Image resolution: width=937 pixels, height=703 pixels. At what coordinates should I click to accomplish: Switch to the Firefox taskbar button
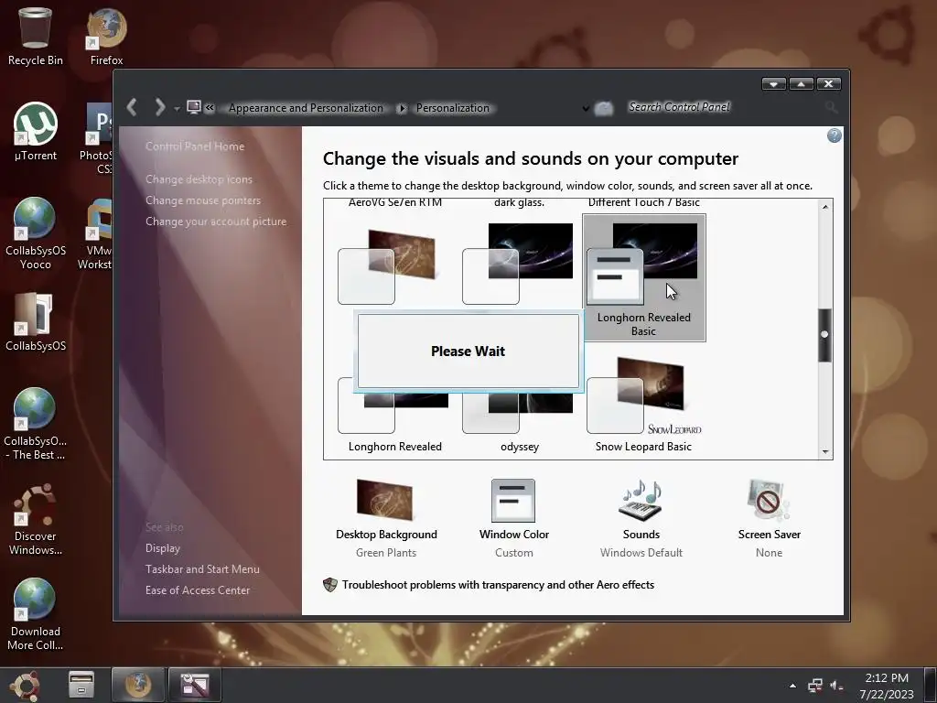point(138,685)
